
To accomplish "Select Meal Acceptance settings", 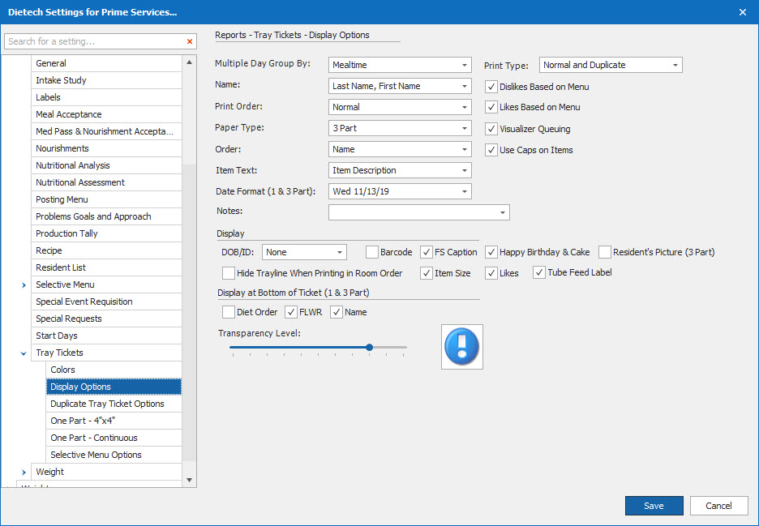I will point(106,114).
